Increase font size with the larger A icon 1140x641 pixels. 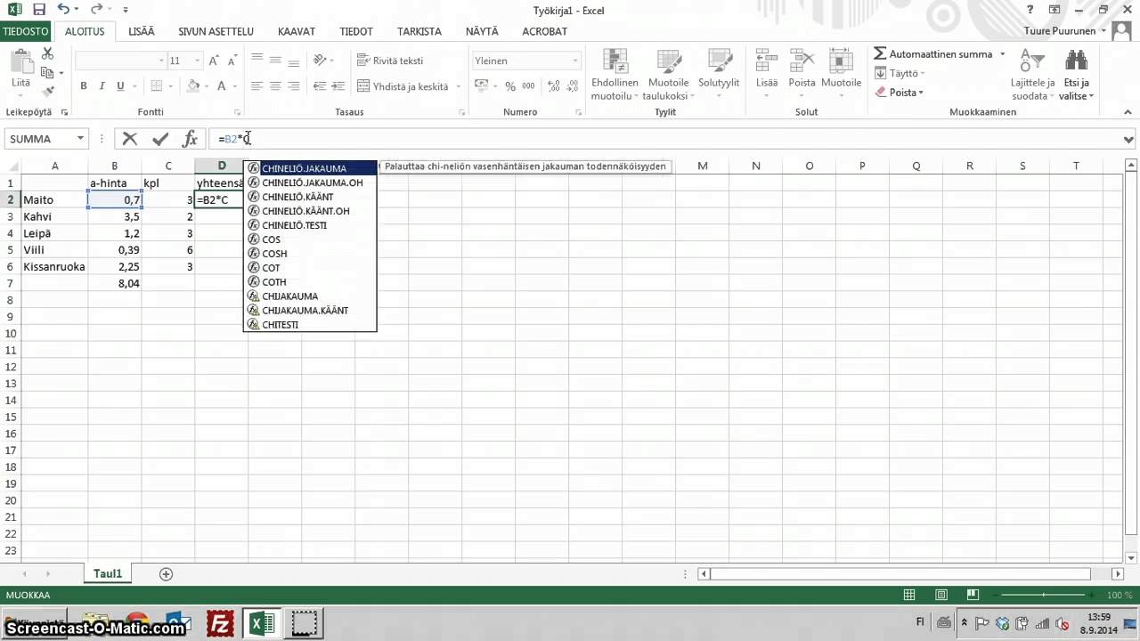(x=214, y=61)
